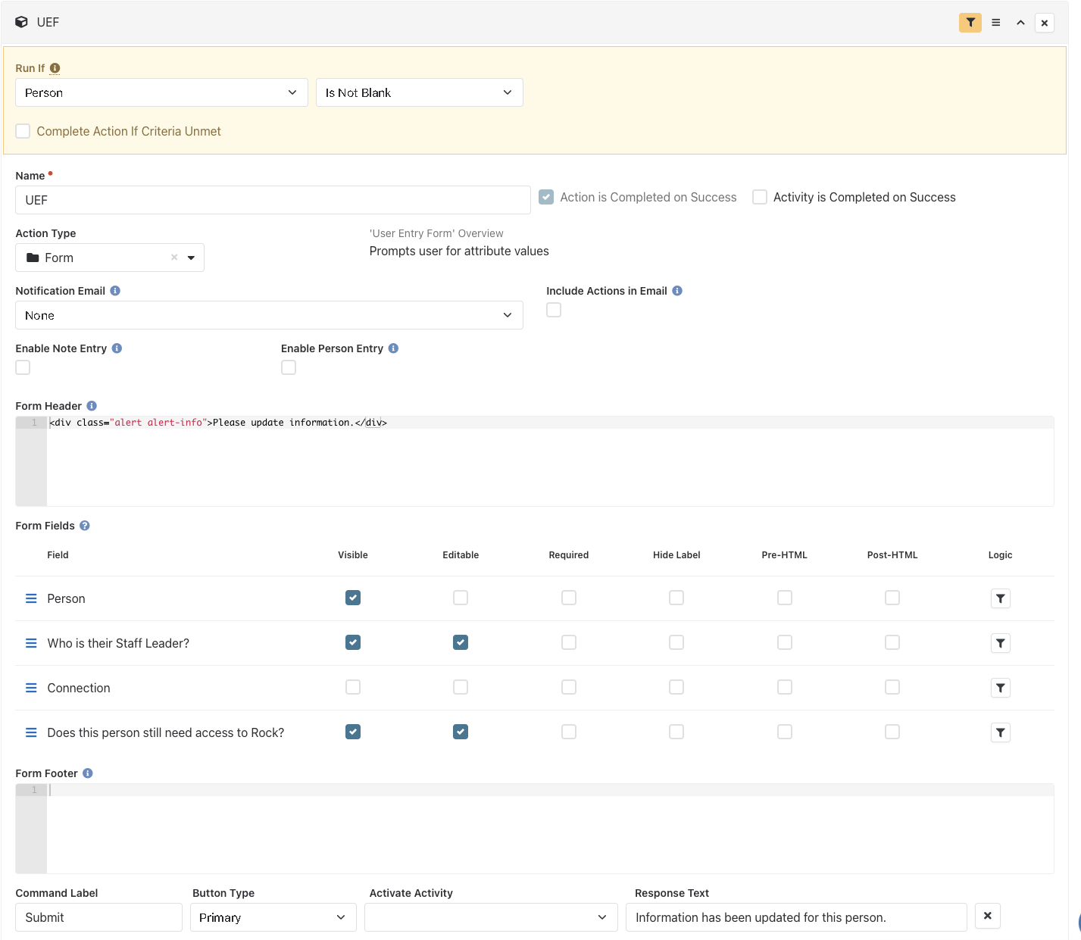Open logic filter for Connection field
1081x940 pixels.
pyautogui.click(x=1001, y=688)
